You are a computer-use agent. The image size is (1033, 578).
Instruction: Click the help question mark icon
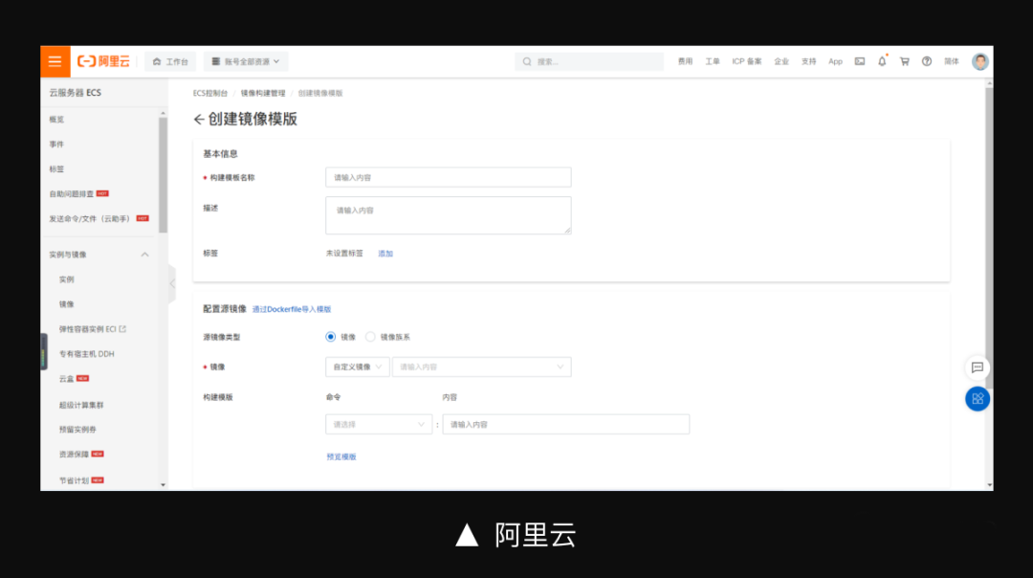tap(927, 61)
